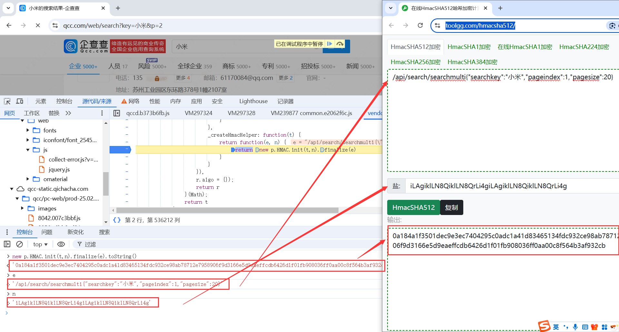Click back arrow in qcc browser window
Viewport: 619px width, 332px height.
pyautogui.click(x=9, y=25)
